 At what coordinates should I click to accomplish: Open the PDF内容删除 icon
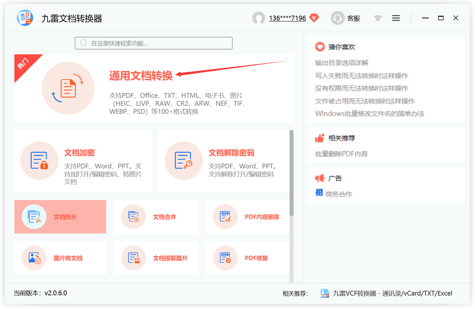pos(225,217)
